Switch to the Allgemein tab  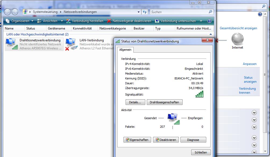pos(125,50)
